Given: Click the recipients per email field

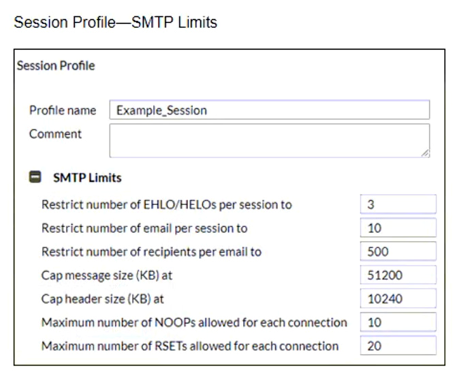Looking at the screenshot, I should point(398,251).
